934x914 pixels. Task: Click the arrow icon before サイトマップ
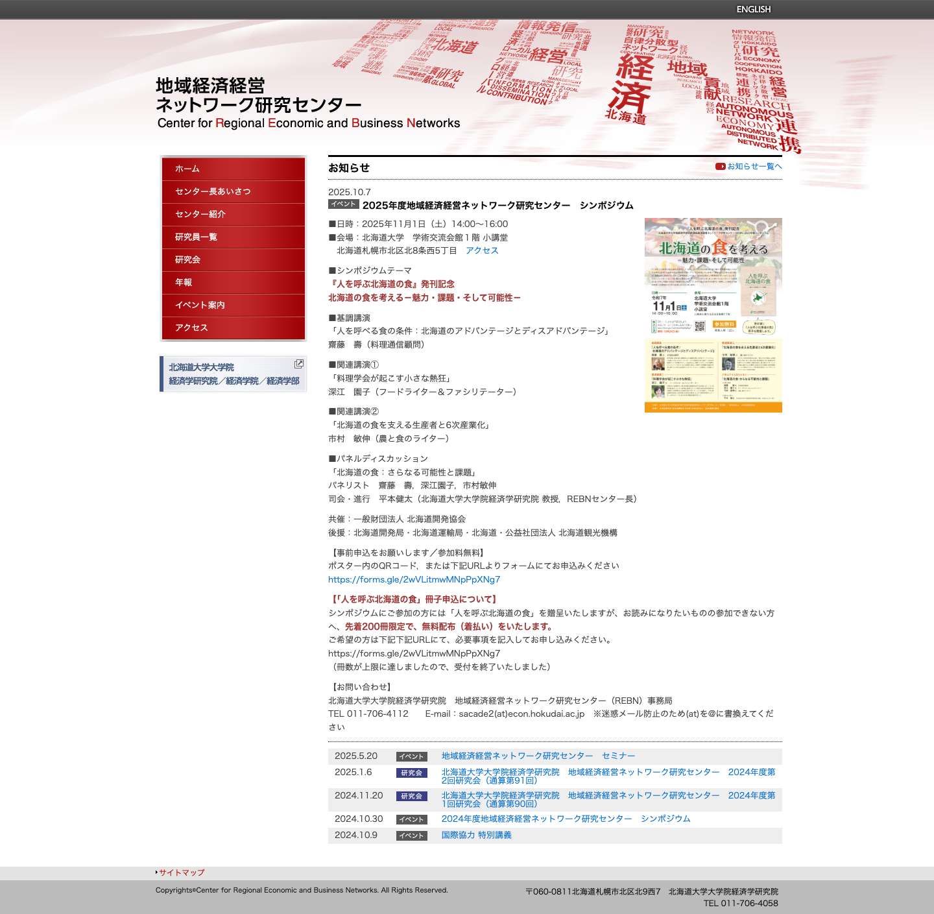(x=156, y=872)
